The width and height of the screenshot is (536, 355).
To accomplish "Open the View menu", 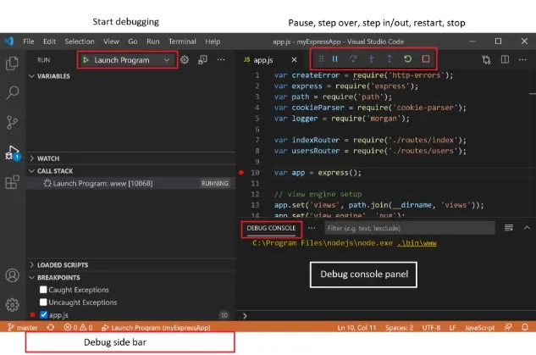I will pos(111,42).
